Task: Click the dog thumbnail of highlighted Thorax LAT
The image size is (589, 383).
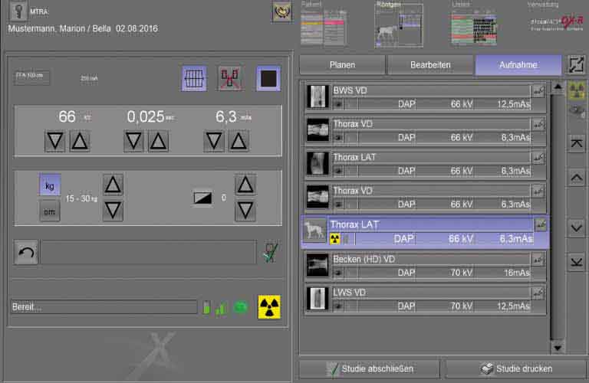Action: pos(314,230)
